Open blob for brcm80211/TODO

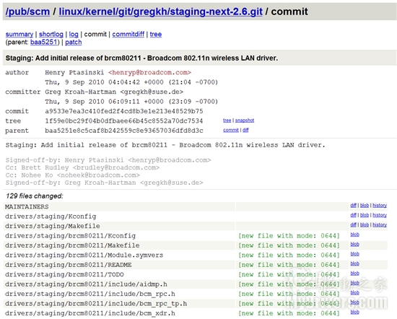tap(354, 274)
